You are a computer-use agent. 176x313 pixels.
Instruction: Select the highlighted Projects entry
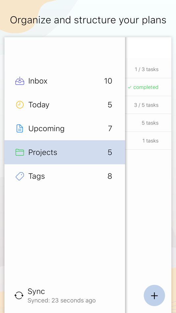coord(65,152)
